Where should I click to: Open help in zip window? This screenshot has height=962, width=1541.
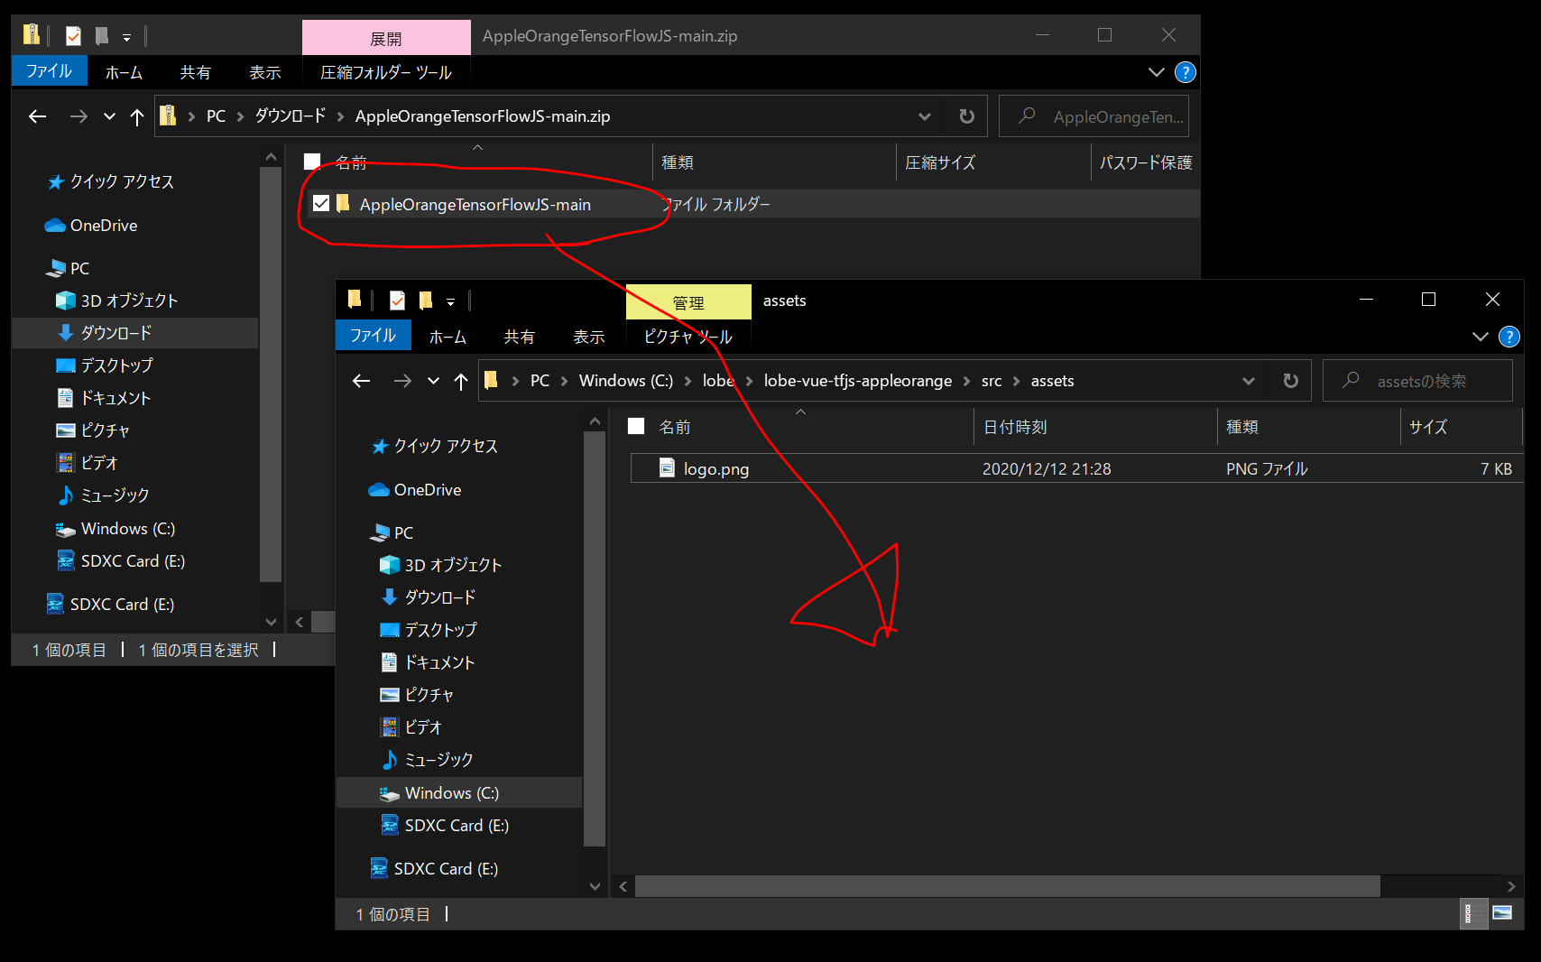(1186, 72)
